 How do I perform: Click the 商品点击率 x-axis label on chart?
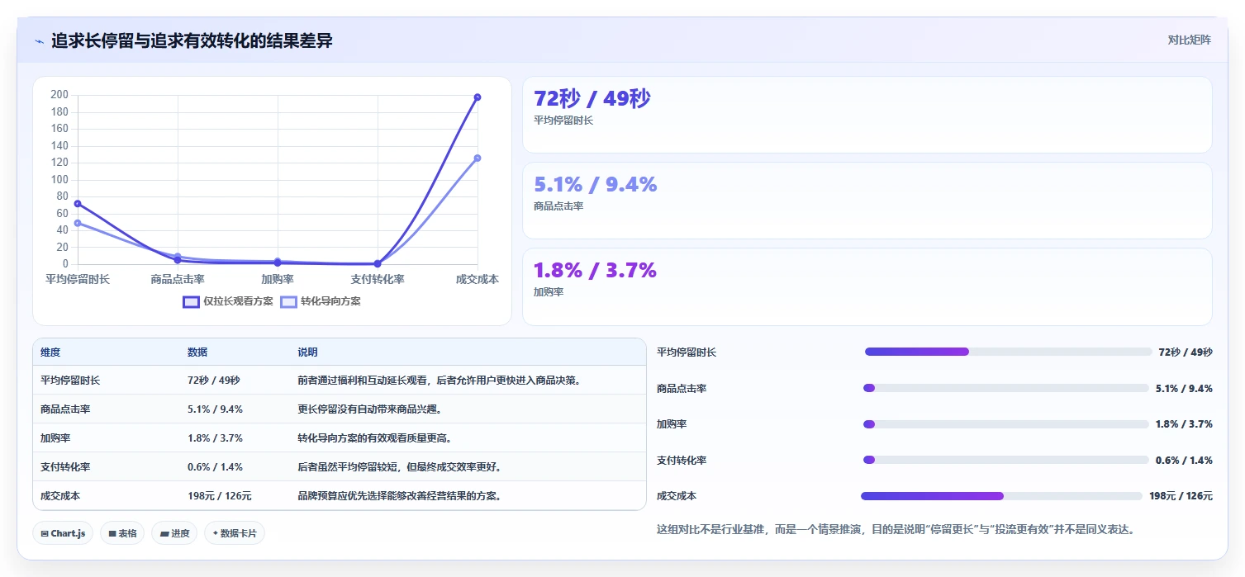pyautogui.click(x=178, y=280)
